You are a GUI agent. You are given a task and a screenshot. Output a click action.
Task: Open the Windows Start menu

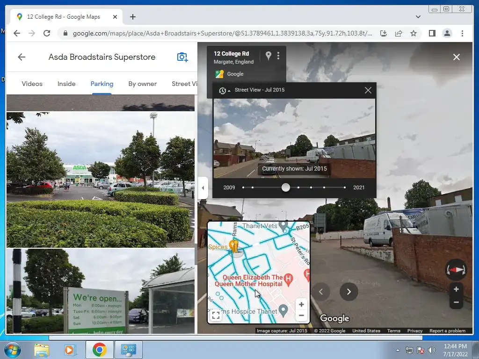point(12,350)
